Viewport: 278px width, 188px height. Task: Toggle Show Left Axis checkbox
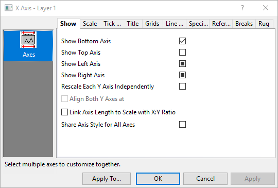click(182, 64)
